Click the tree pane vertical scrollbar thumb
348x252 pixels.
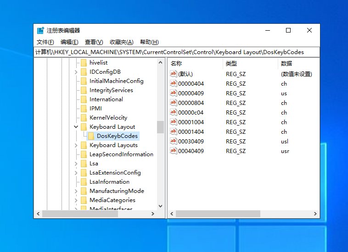pyautogui.click(x=160, y=127)
